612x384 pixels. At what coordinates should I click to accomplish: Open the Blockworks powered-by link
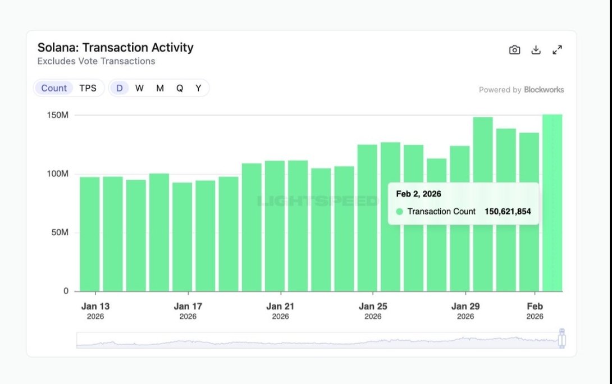tap(544, 90)
